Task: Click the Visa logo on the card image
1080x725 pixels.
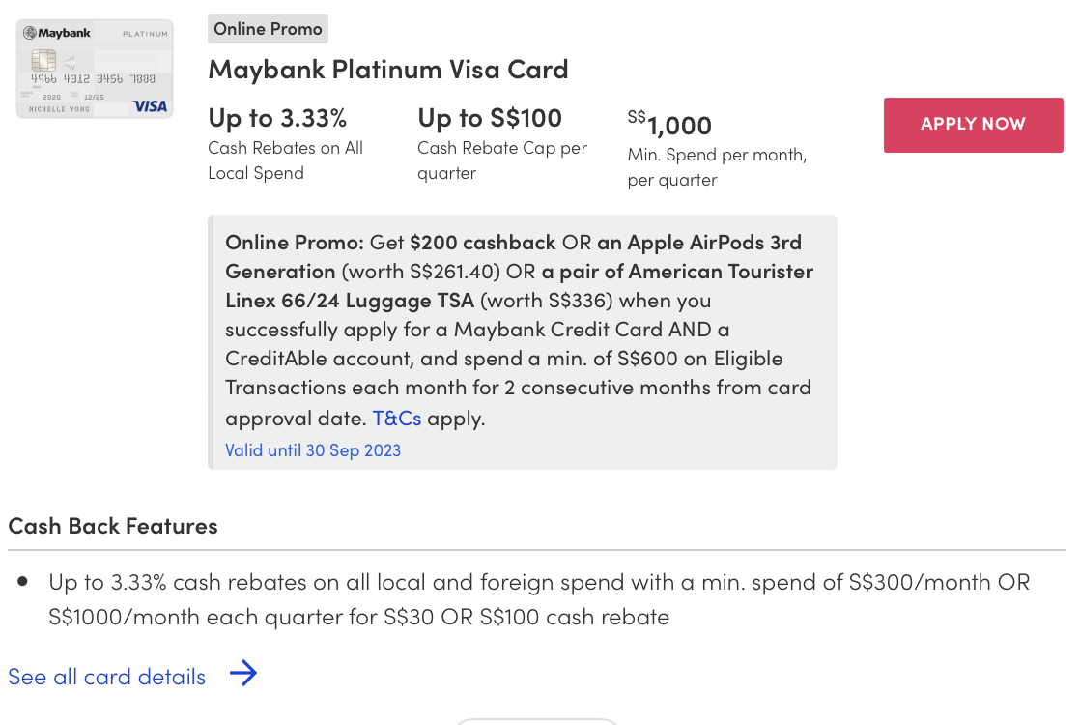Action: [x=150, y=106]
